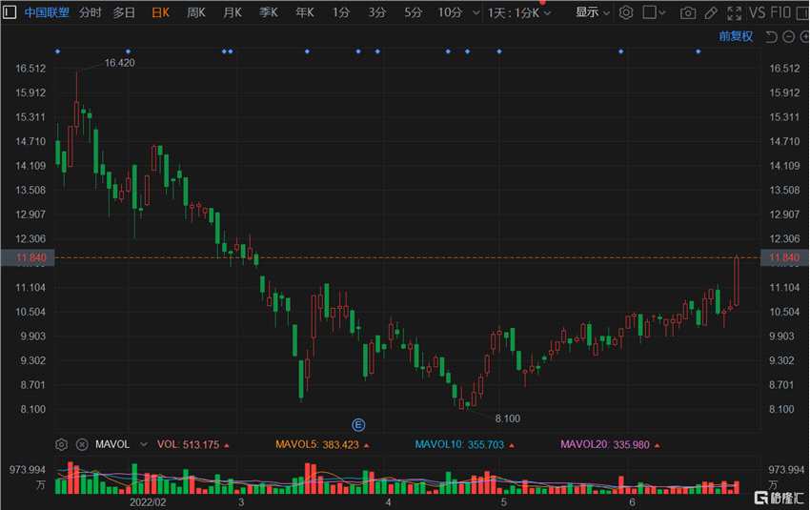Viewport: 810px width, 510px height.
Task: Zoom out chart with minus icon
Action: (x=788, y=36)
